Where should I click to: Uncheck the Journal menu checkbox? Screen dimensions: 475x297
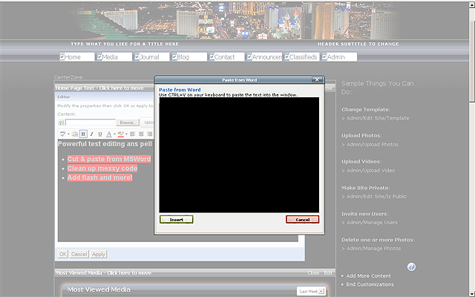tap(137, 57)
